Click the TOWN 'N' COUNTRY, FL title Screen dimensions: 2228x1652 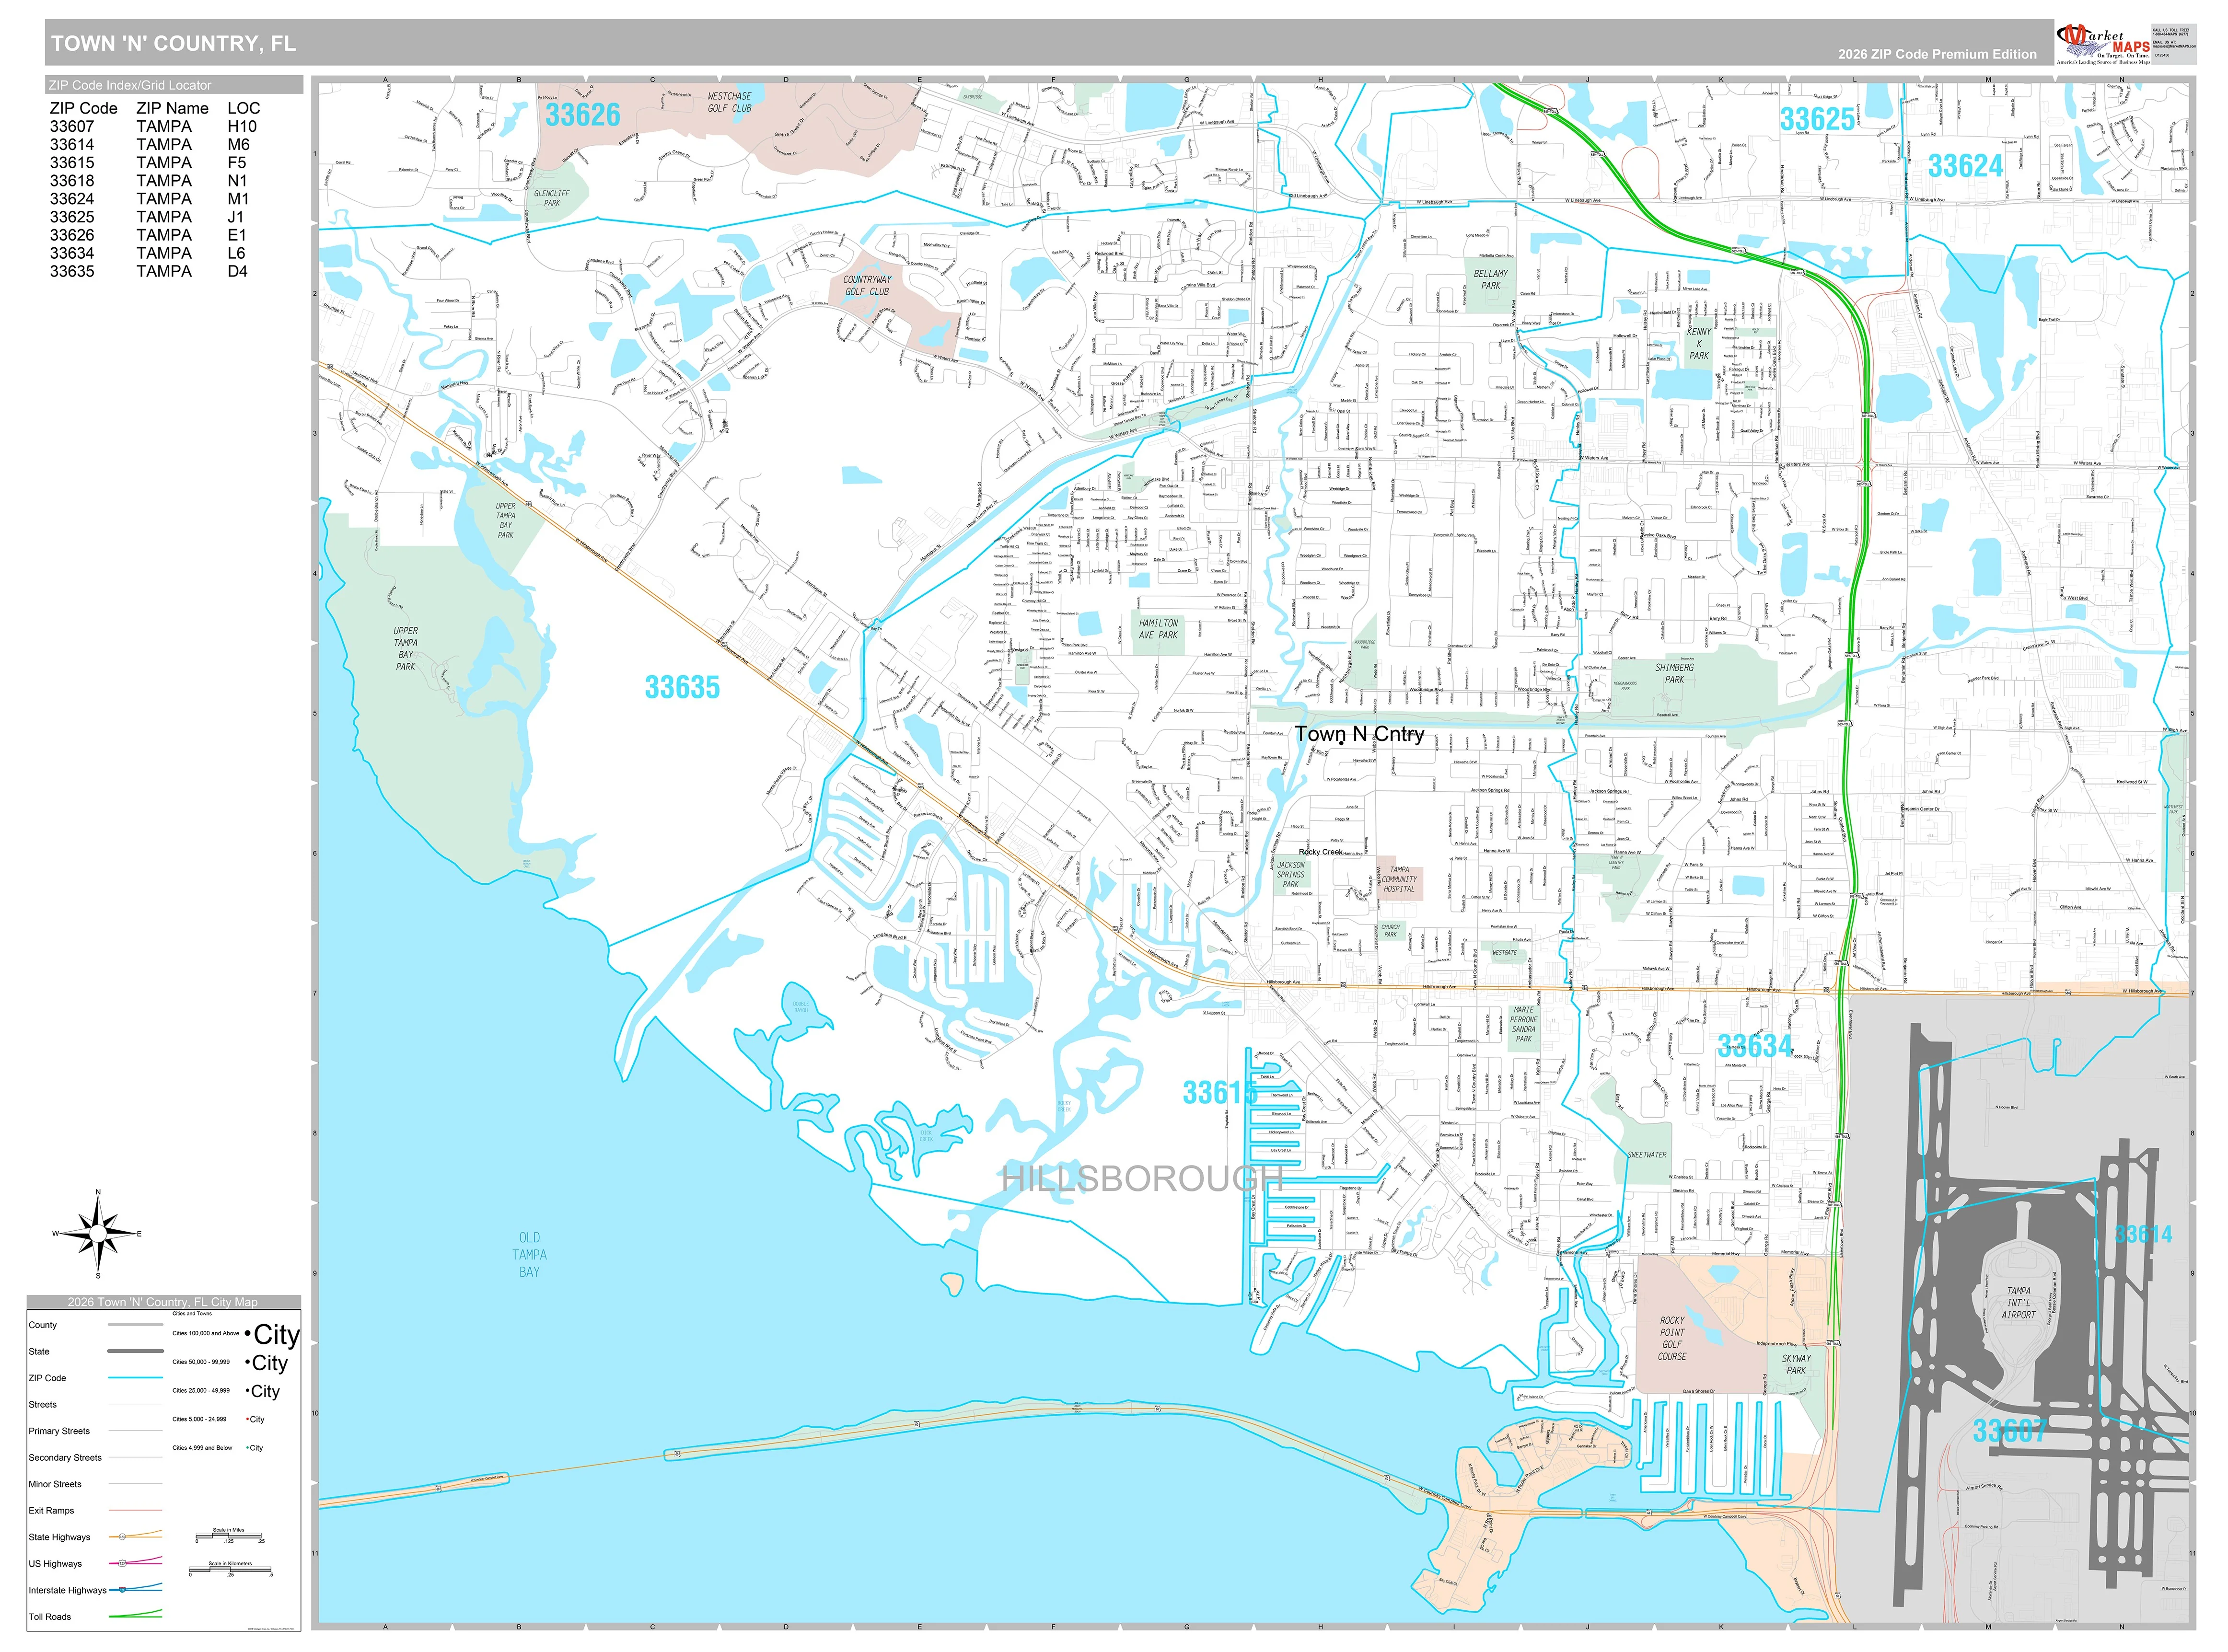coord(173,43)
